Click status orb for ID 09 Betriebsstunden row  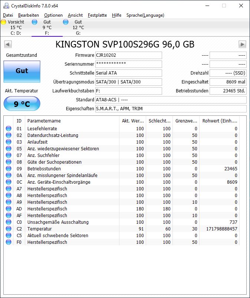9,168
